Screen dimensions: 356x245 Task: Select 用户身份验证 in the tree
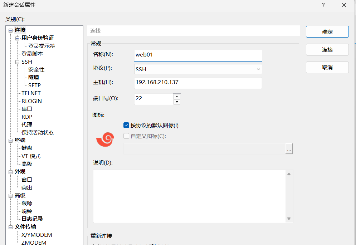pos(38,38)
